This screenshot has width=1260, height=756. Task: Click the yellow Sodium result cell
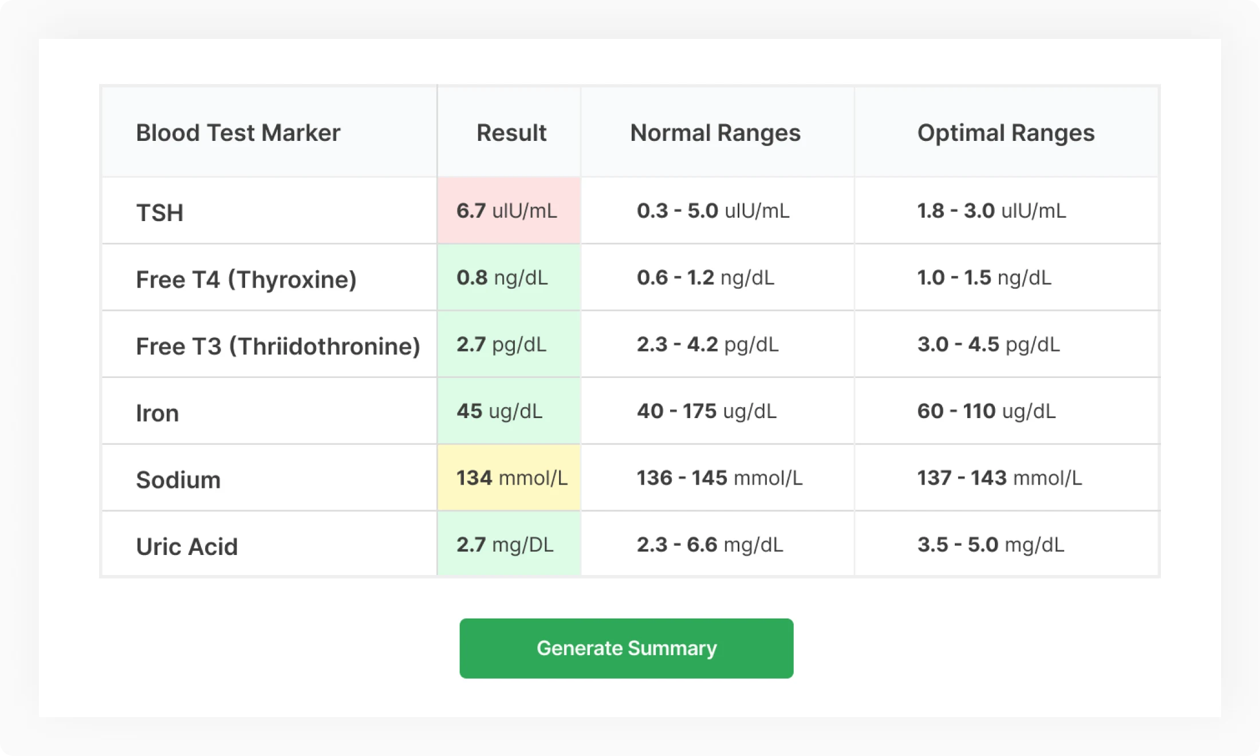coord(509,478)
